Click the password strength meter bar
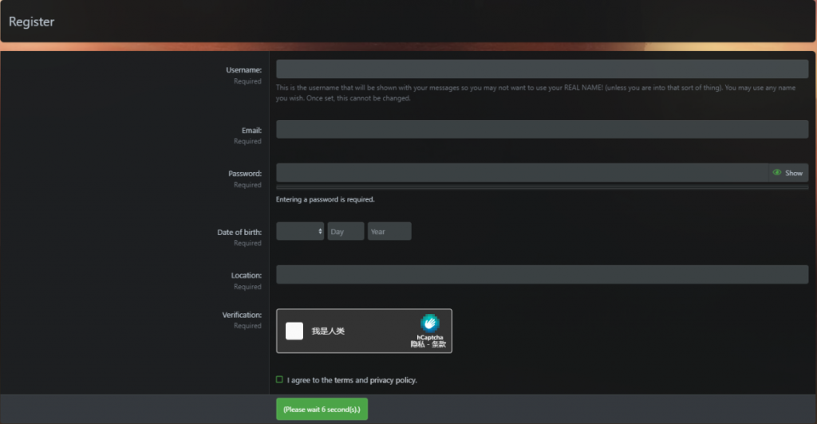 [542, 187]
